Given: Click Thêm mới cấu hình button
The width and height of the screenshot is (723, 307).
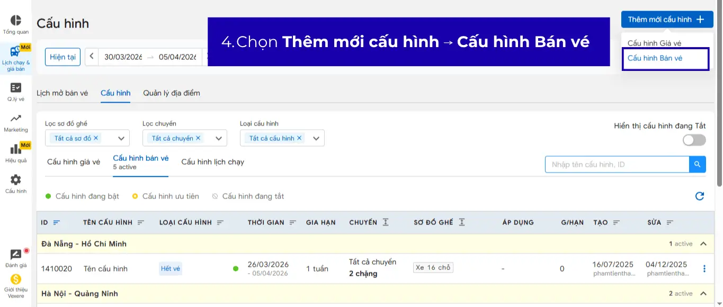Looking at the screenshot, I should pos(667,20).
